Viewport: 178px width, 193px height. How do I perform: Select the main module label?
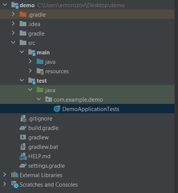(x=43, y=52)
